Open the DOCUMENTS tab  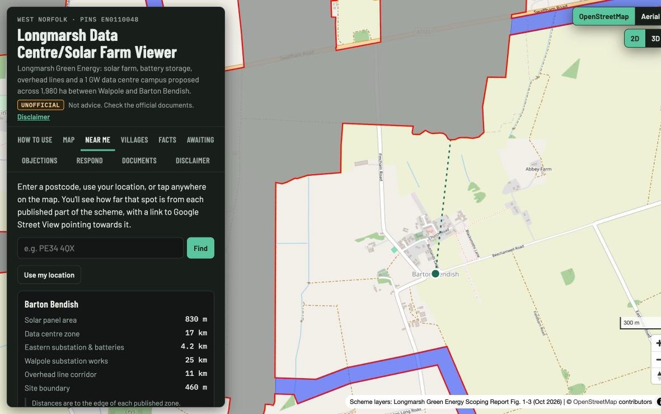139,160
